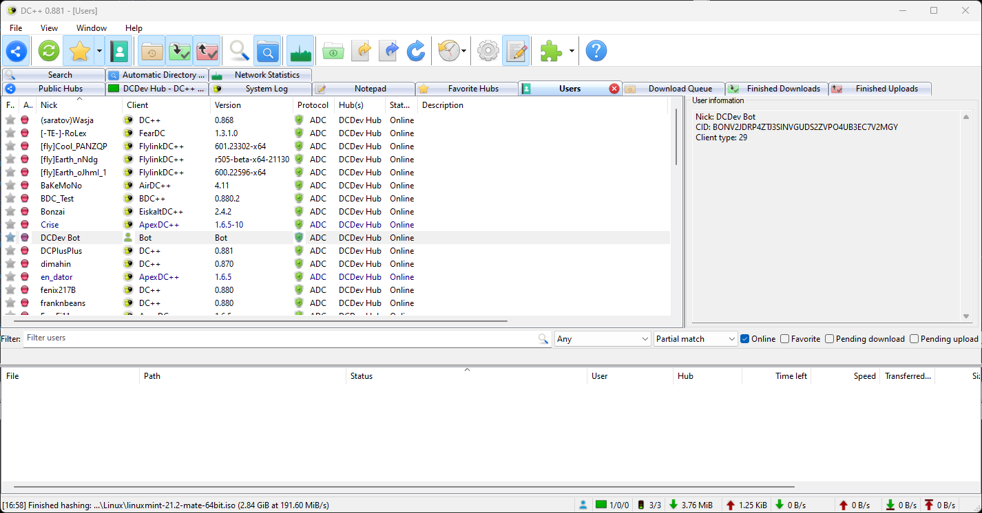Sort users by the Protocol column header

point(313,105)
